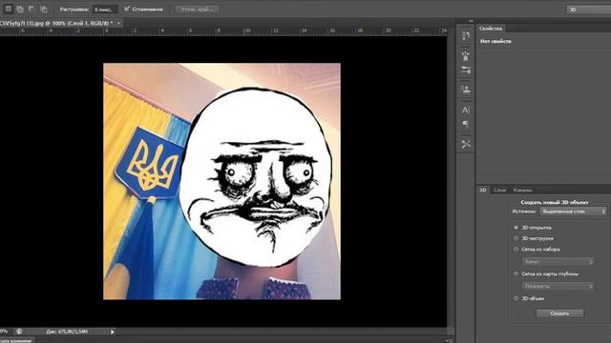Open the Clone Source stamp panel icon
611x343 pixels.
pyautogui.click(x=466, y=90)
